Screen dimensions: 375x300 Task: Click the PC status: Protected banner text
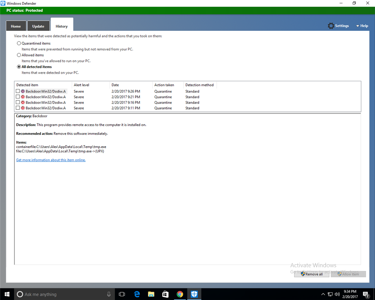tap(25, 10)
